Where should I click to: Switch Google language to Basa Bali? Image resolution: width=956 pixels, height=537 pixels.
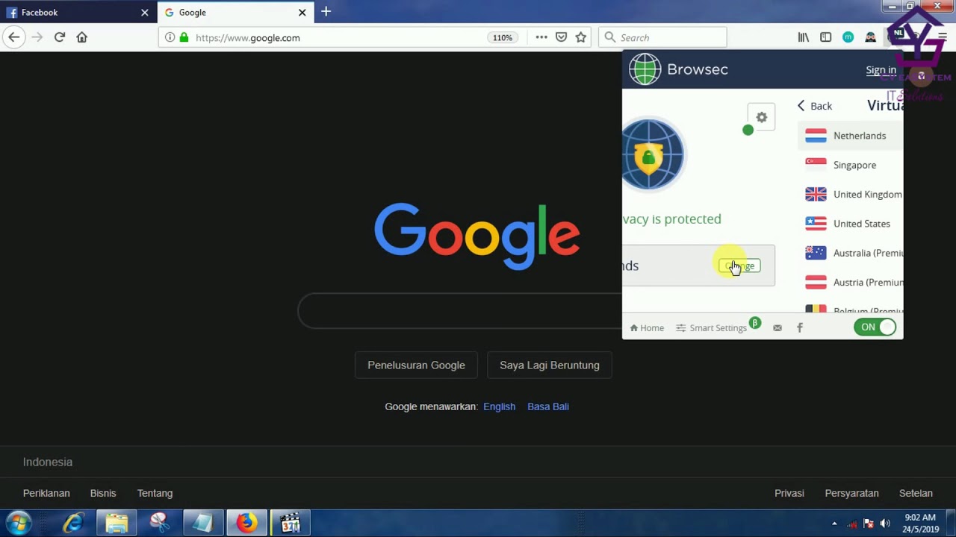point(548,406)
